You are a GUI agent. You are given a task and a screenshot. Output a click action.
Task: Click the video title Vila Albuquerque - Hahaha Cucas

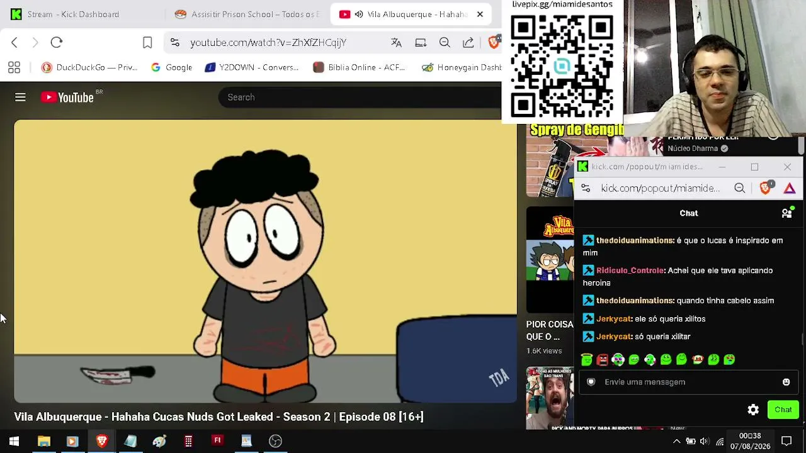coord(219,417)
